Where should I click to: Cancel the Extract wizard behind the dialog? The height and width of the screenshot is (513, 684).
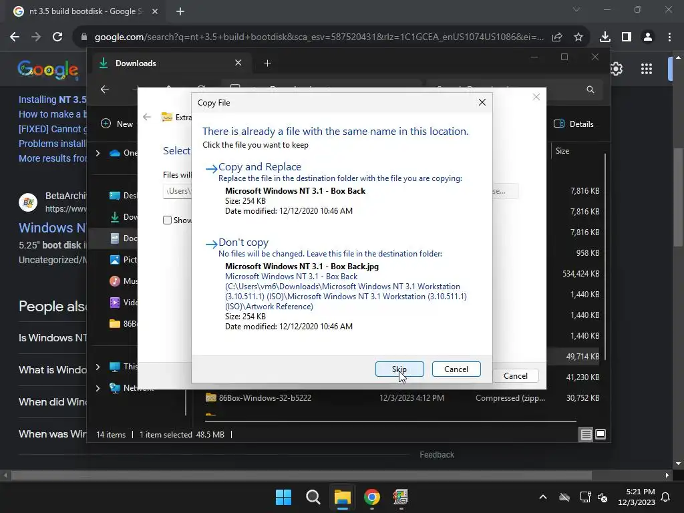click(x=515, y=375)
